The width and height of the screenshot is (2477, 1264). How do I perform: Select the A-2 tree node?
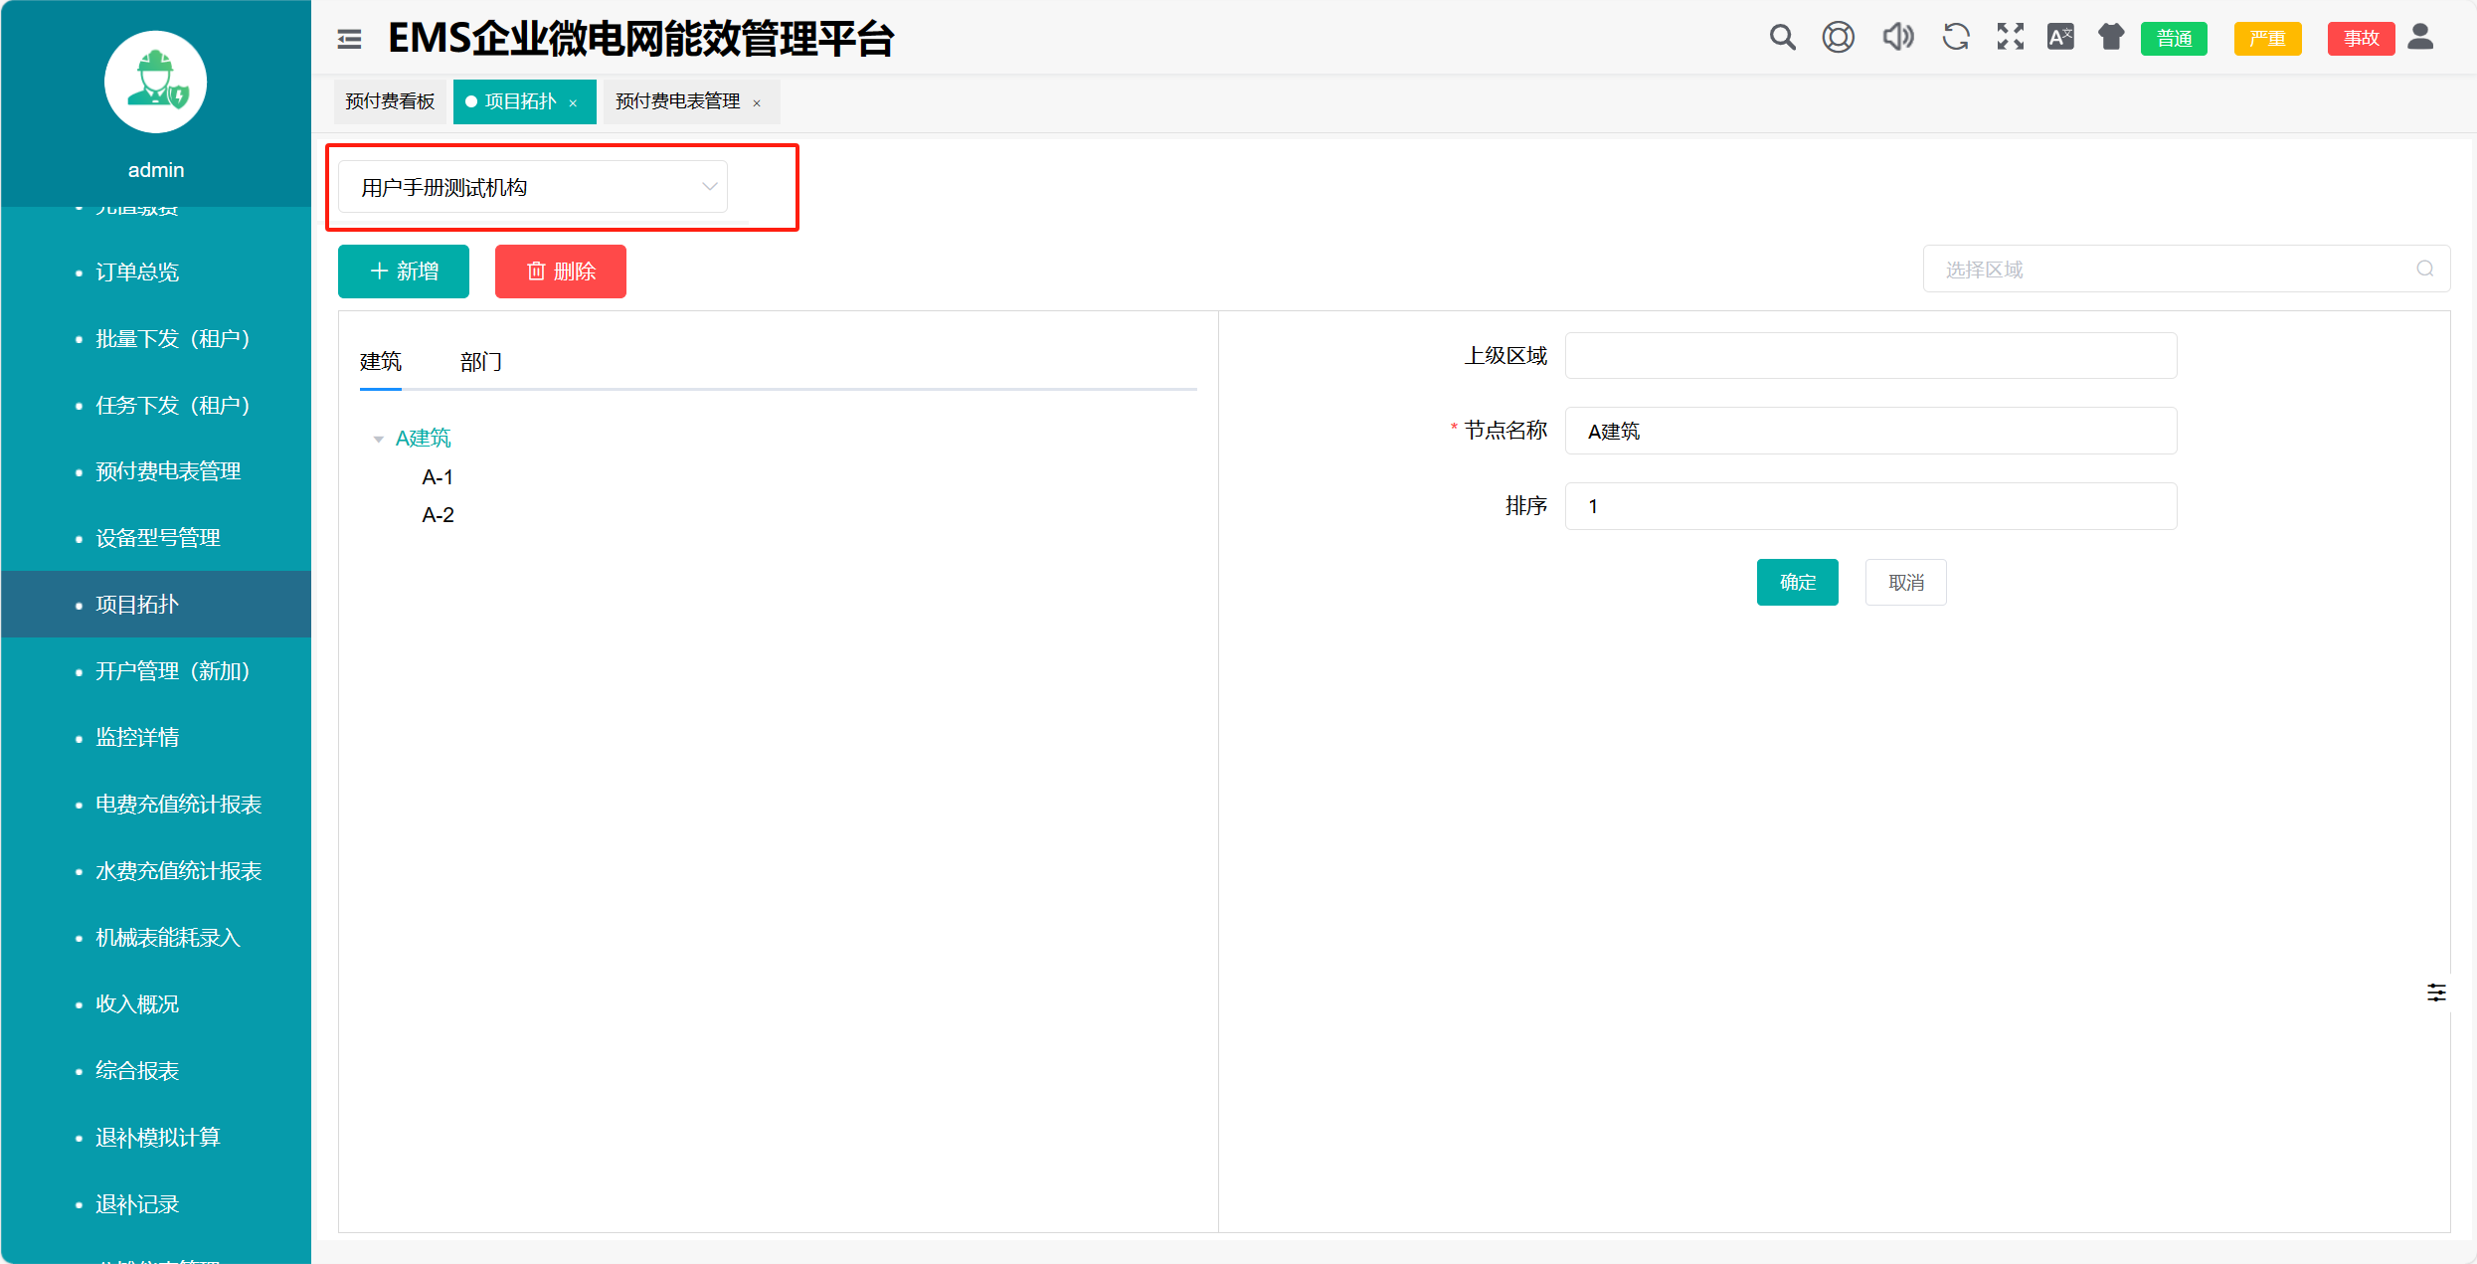point(438,515)
